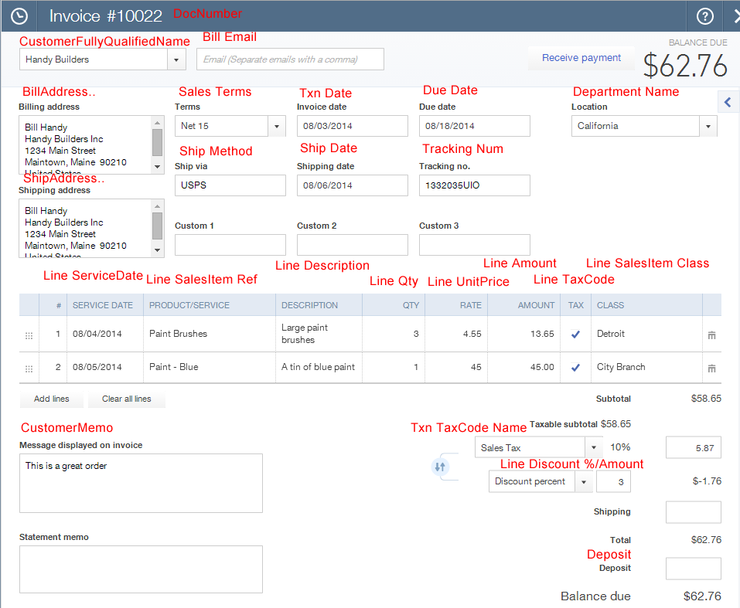Toggle the tax checkmark for Paint - Blue

click(x=575, y=367)
